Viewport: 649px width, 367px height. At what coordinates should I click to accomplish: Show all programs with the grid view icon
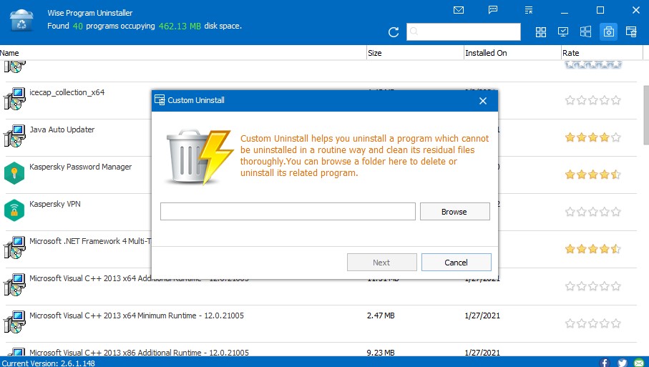(x=540, y=32)
